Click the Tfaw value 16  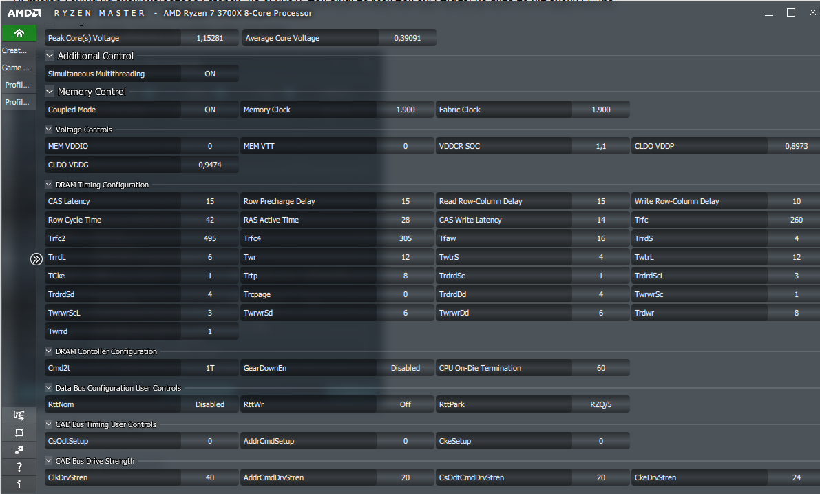click(601, 238)
